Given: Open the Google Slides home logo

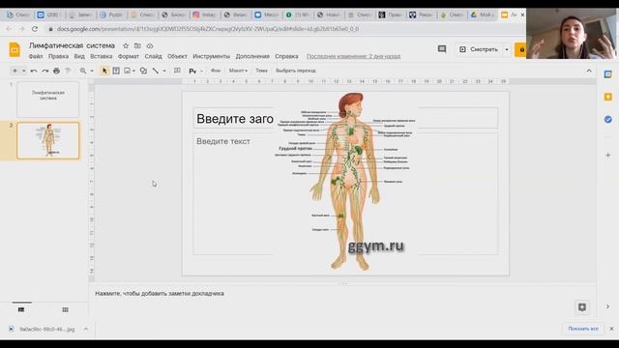Looking at the screenshot, I should pyautogui.click(x=15, y=50).
